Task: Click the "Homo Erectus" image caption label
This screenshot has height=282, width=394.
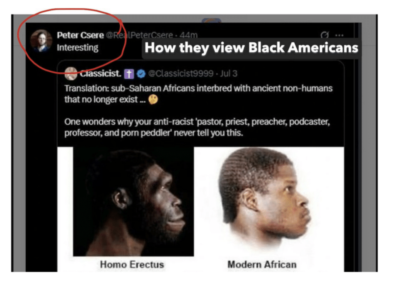Action: [x=132, y=264]
